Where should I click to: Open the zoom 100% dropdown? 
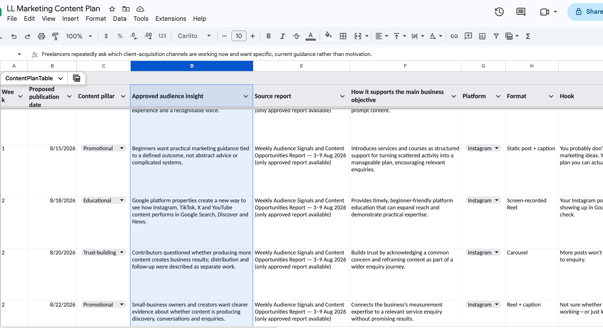[x=79, y=36]
